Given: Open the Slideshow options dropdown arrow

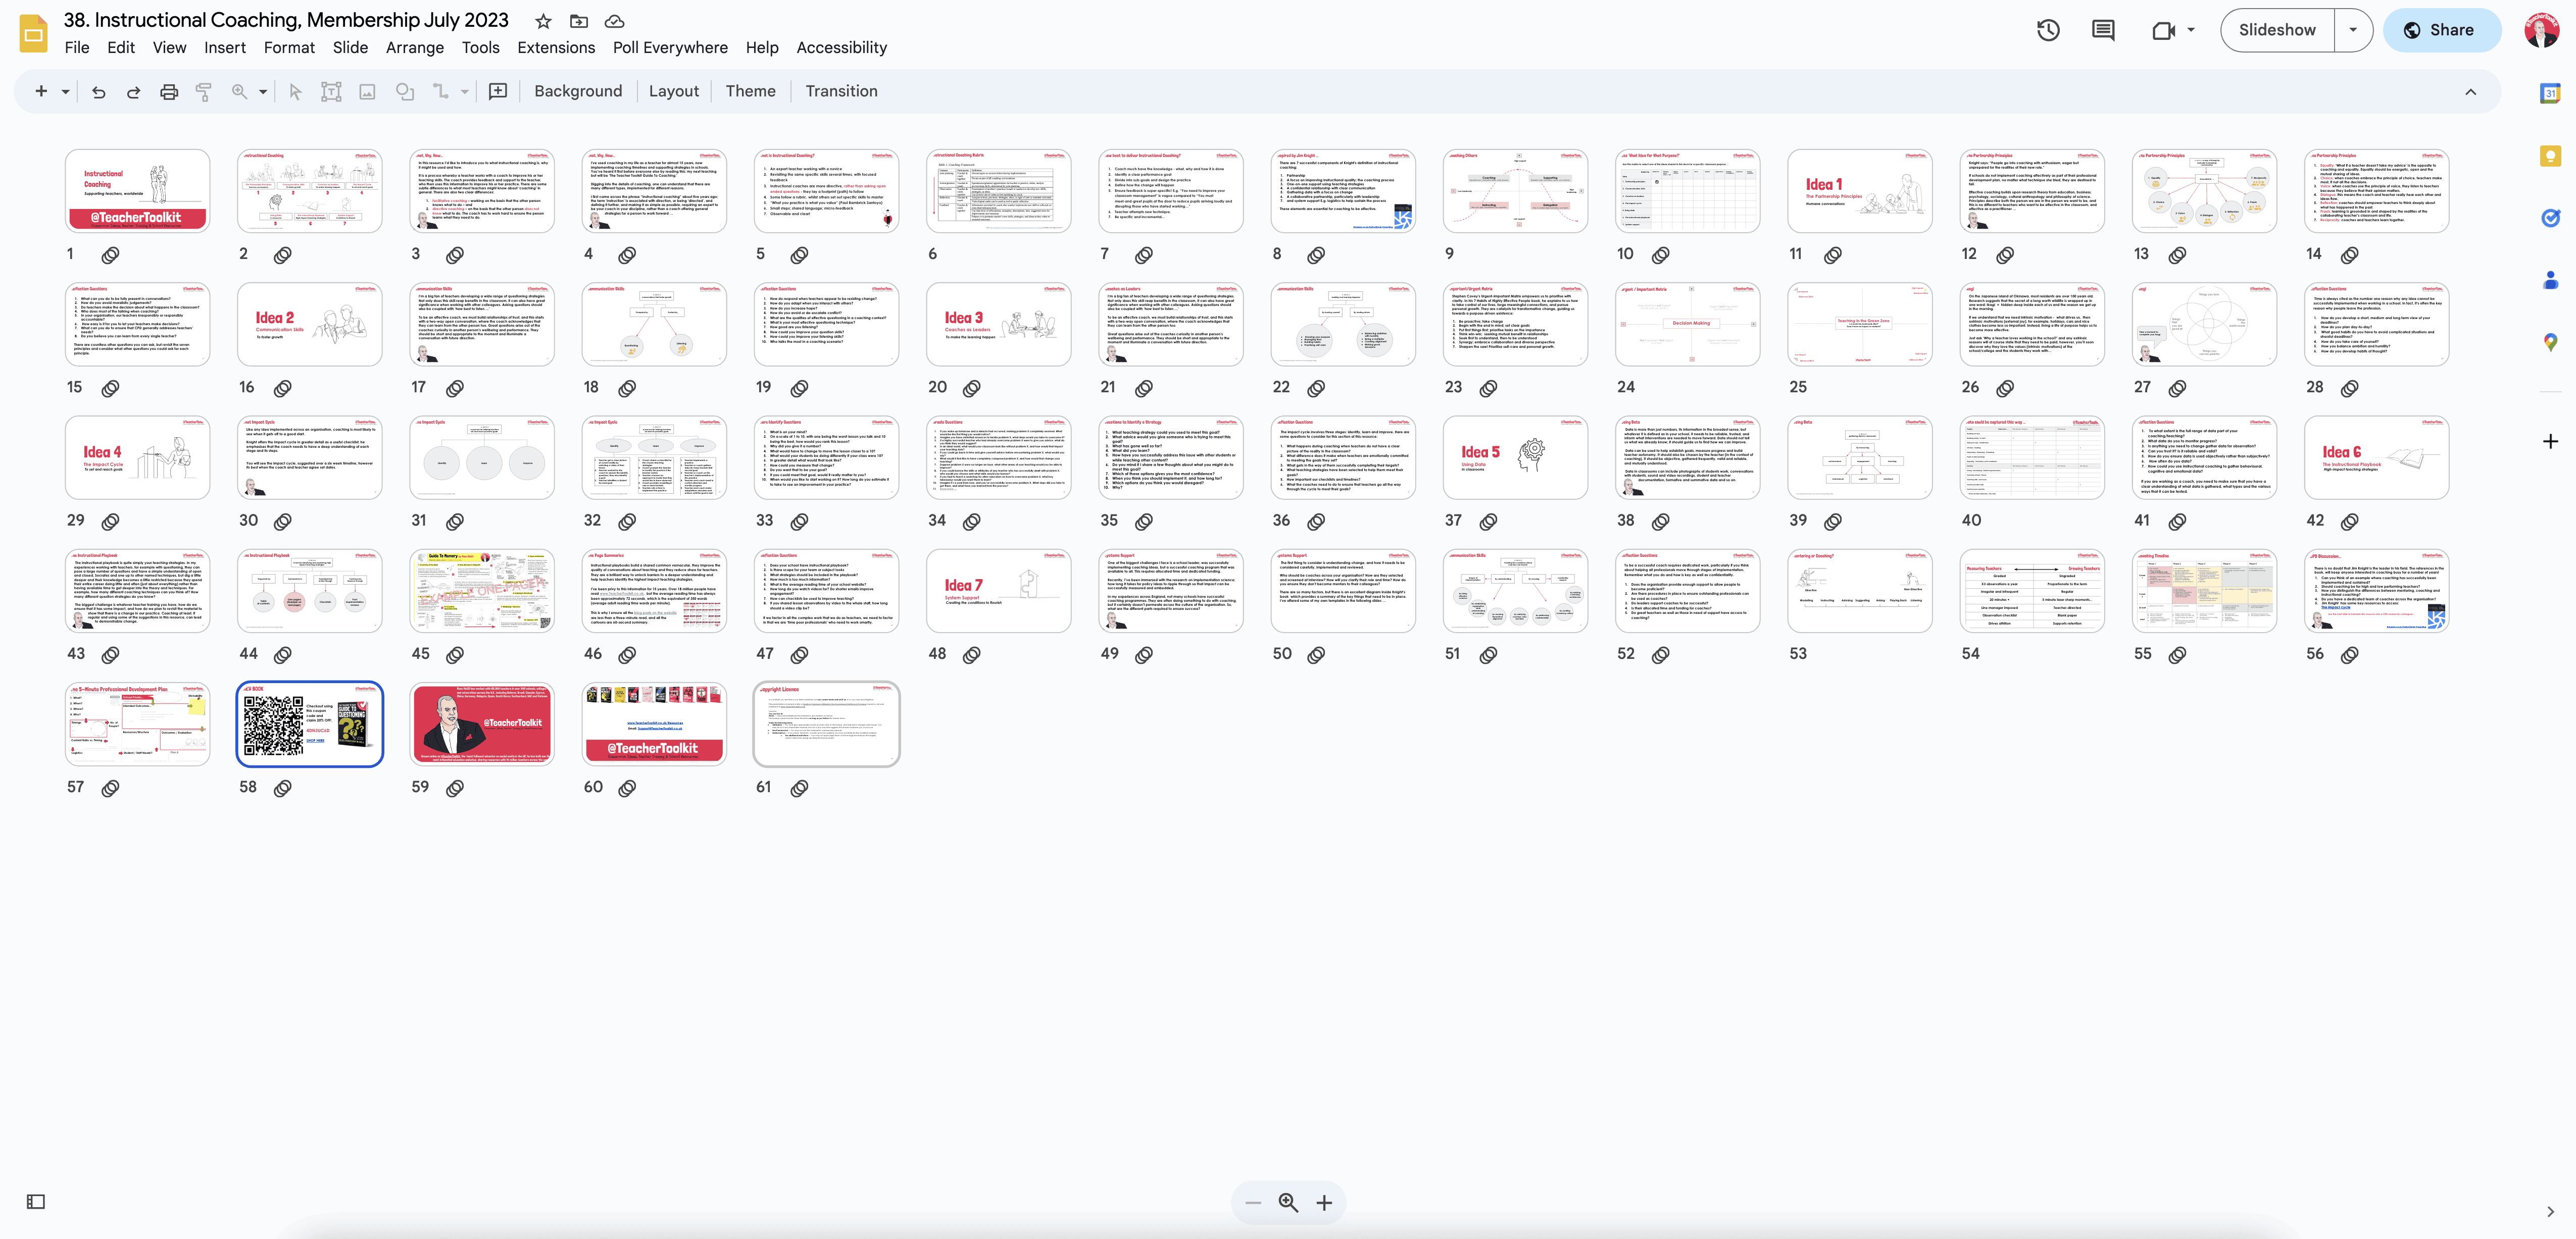Looking at the screenshot, I should [2353, 30].
